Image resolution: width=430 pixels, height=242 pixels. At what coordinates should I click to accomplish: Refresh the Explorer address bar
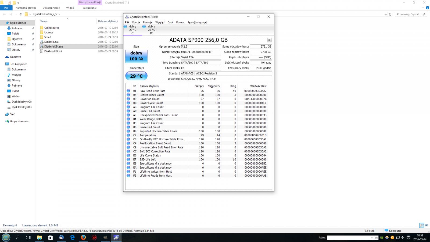click(x=390, y=14)
